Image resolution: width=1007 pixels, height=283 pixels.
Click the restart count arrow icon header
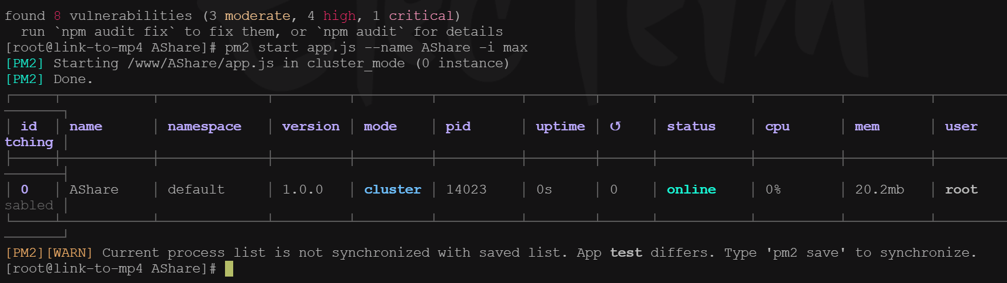point(615,126)
